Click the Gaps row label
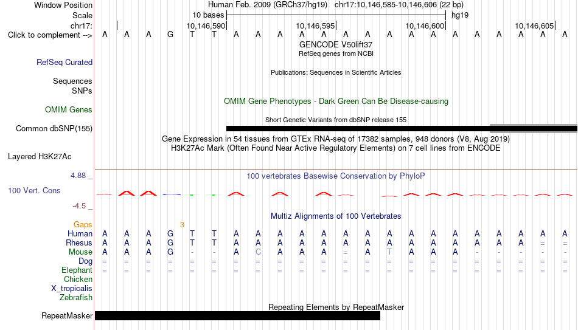This screenshot has width=578, height=330. click(x=83, y=225)
